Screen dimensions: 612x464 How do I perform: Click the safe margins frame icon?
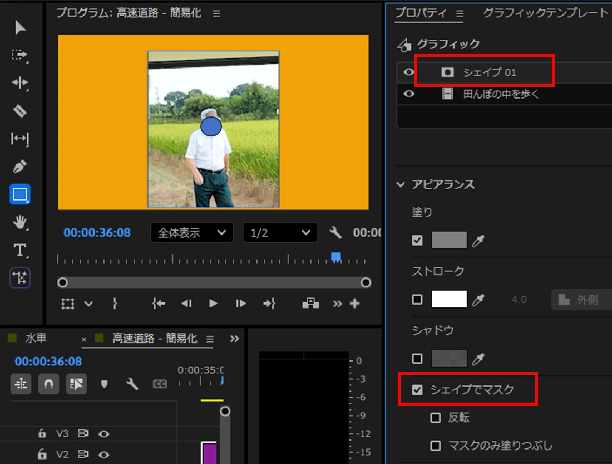click(67, 304)
